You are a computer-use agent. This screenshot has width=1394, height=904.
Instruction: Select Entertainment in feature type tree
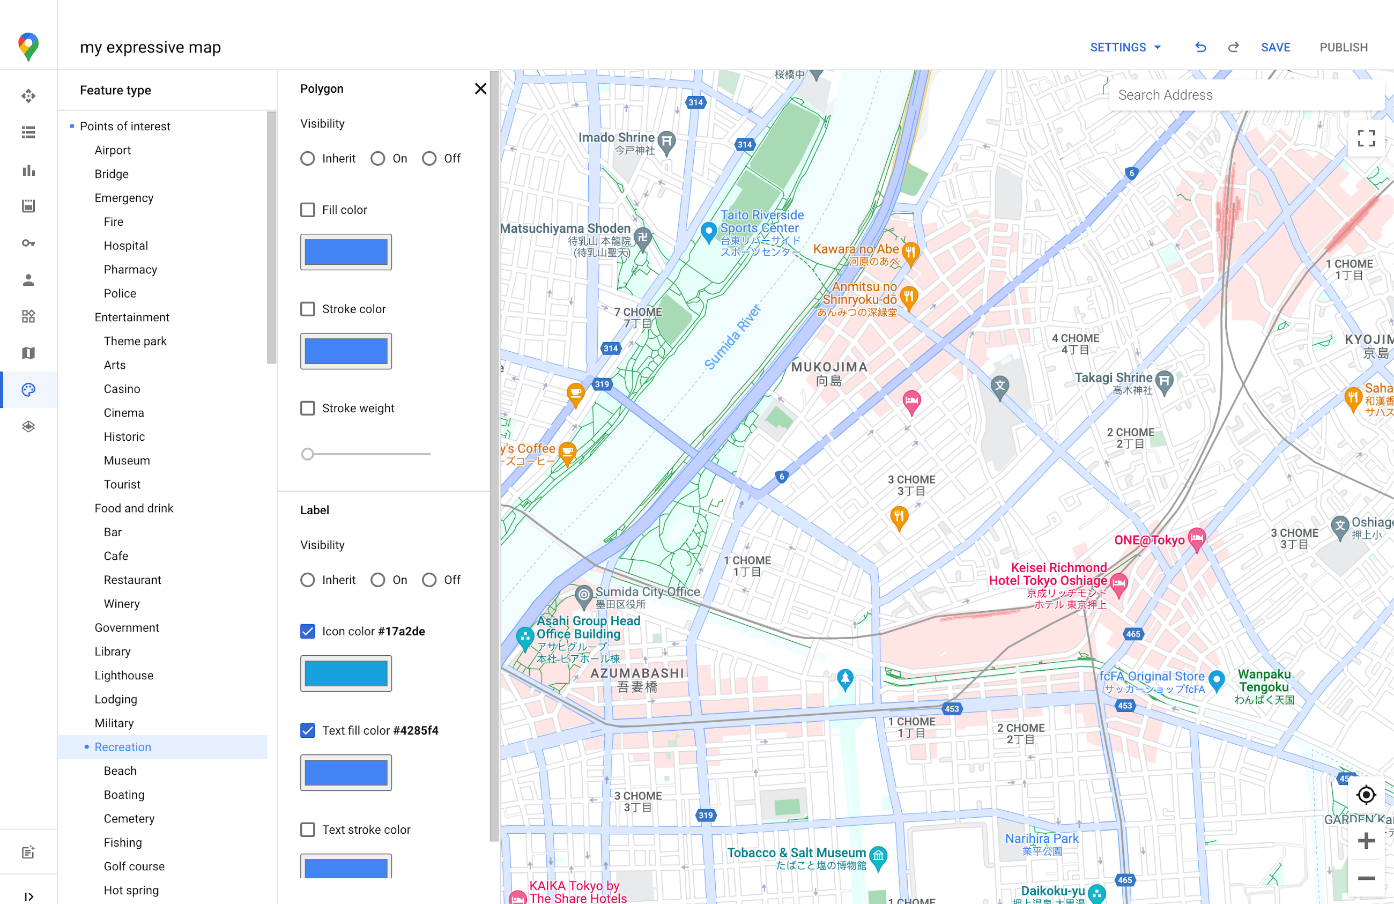132,317
